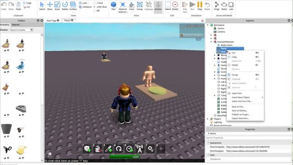Image resolution: width=293 pixels, height=165 pixels.
Task: Click the Redo icon
Action: 11,6
